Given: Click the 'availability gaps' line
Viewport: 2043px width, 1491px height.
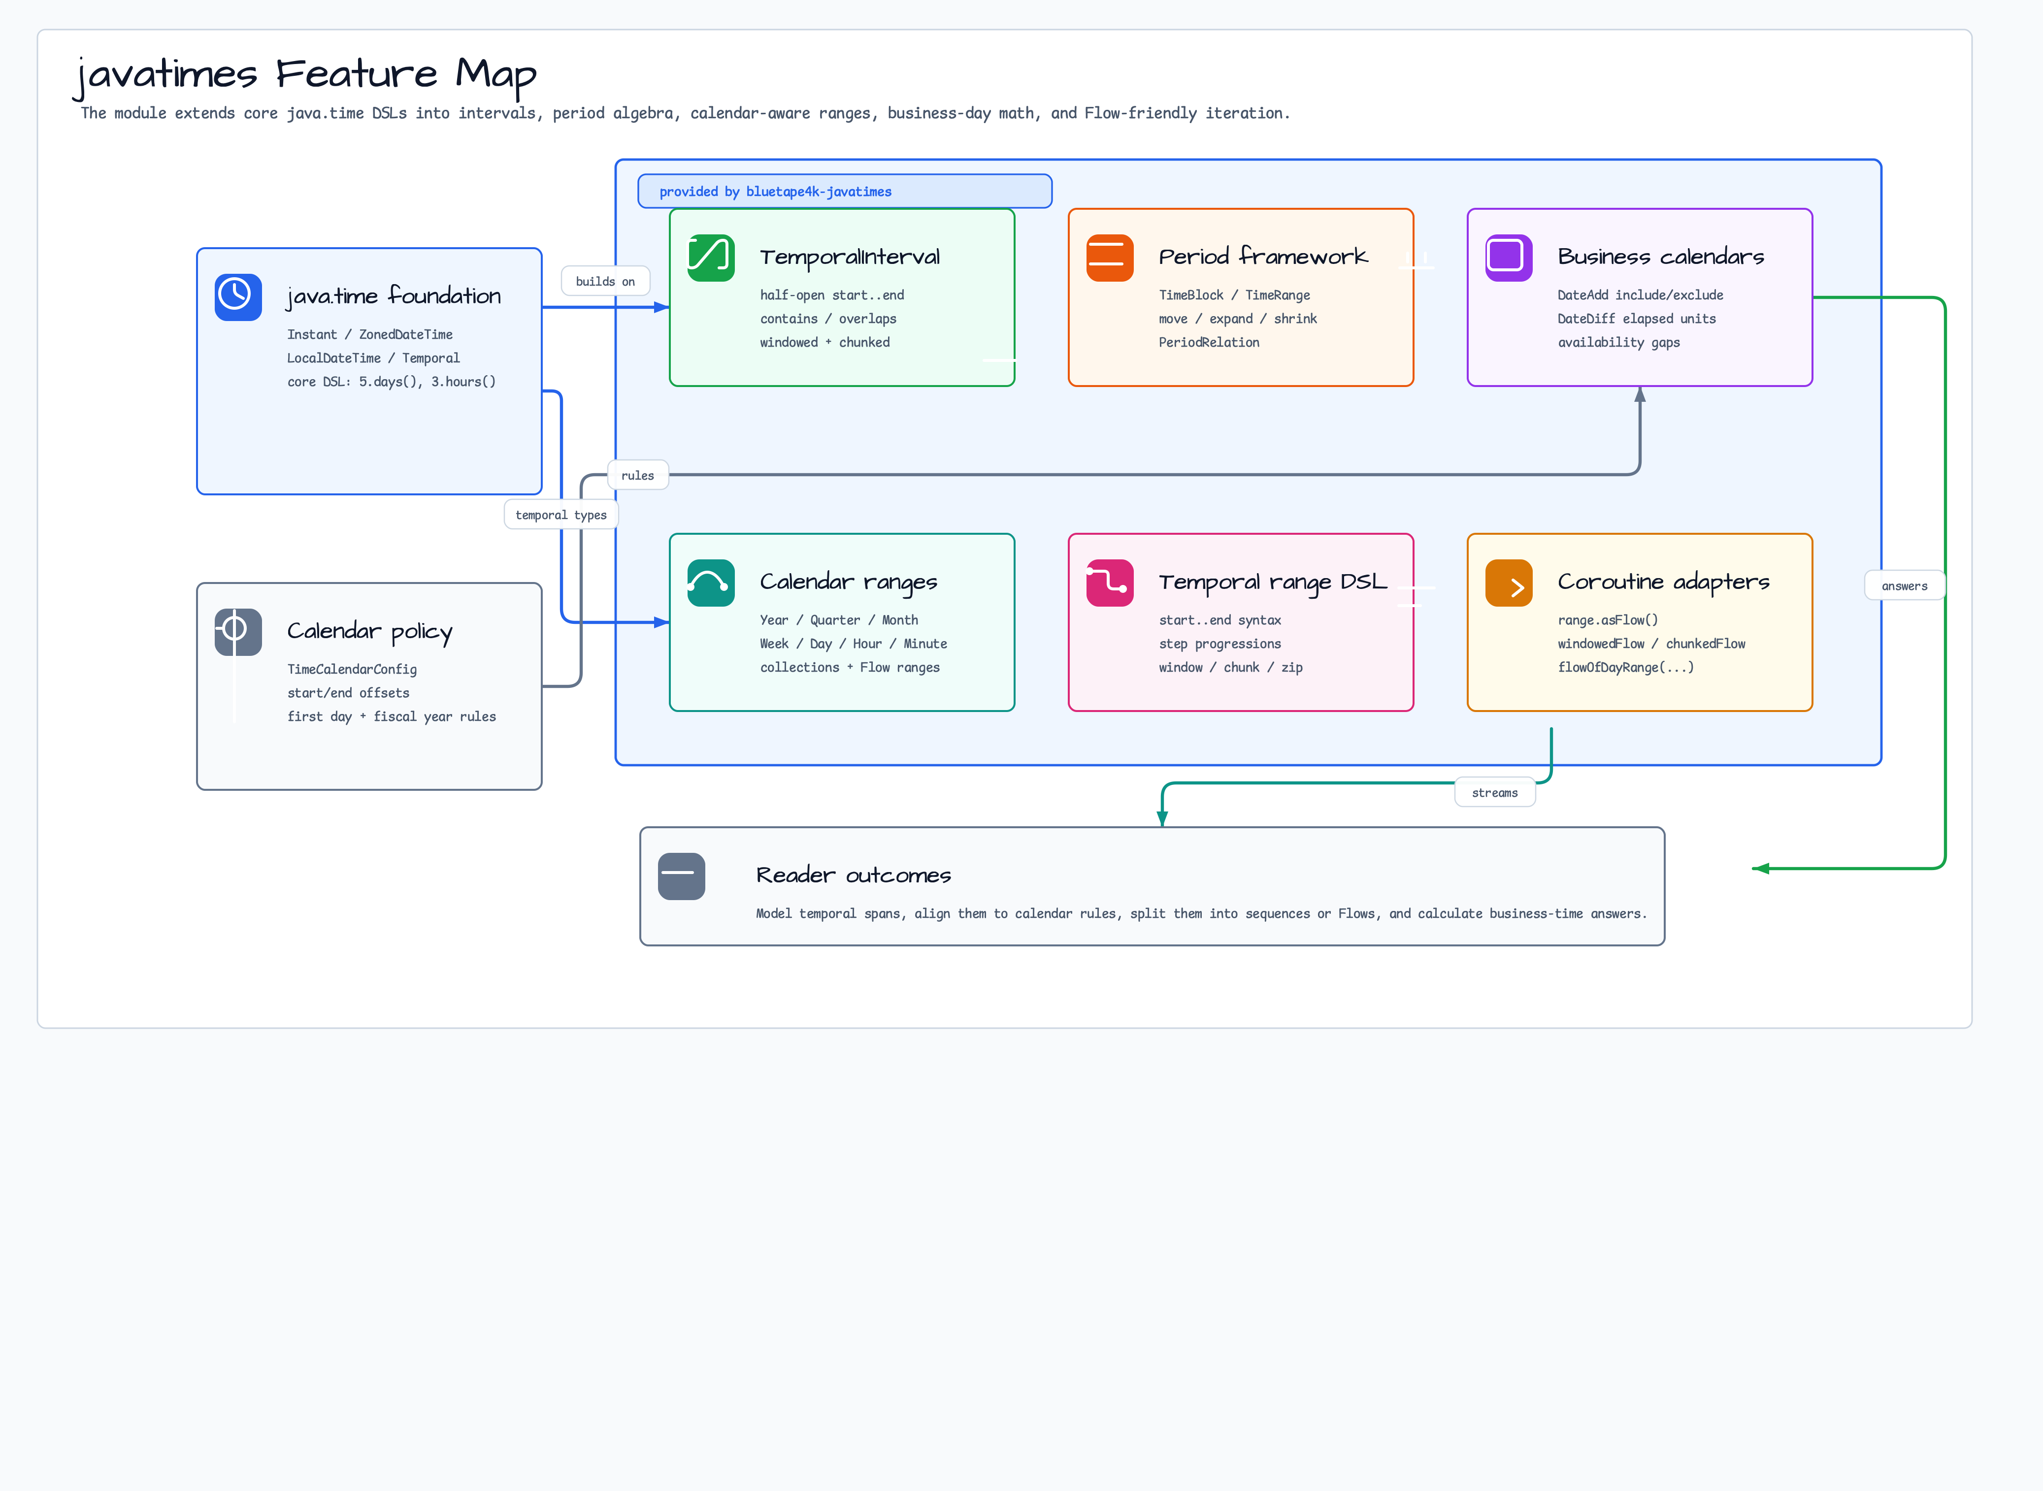Looking at the screenshot, I should [1619, 342].
